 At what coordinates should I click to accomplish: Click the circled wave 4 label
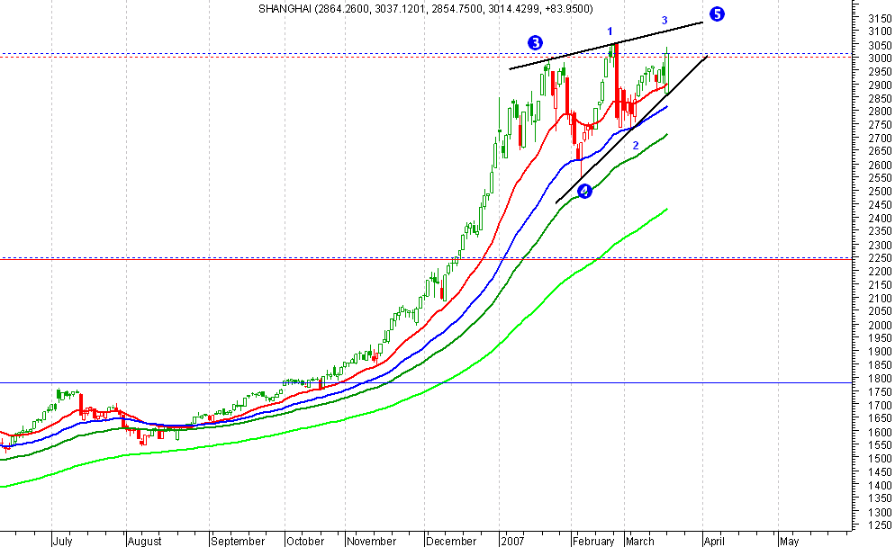point(584,191)
